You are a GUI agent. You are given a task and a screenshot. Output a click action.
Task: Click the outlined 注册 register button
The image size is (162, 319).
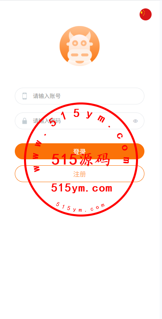click(x=80, y=174)
